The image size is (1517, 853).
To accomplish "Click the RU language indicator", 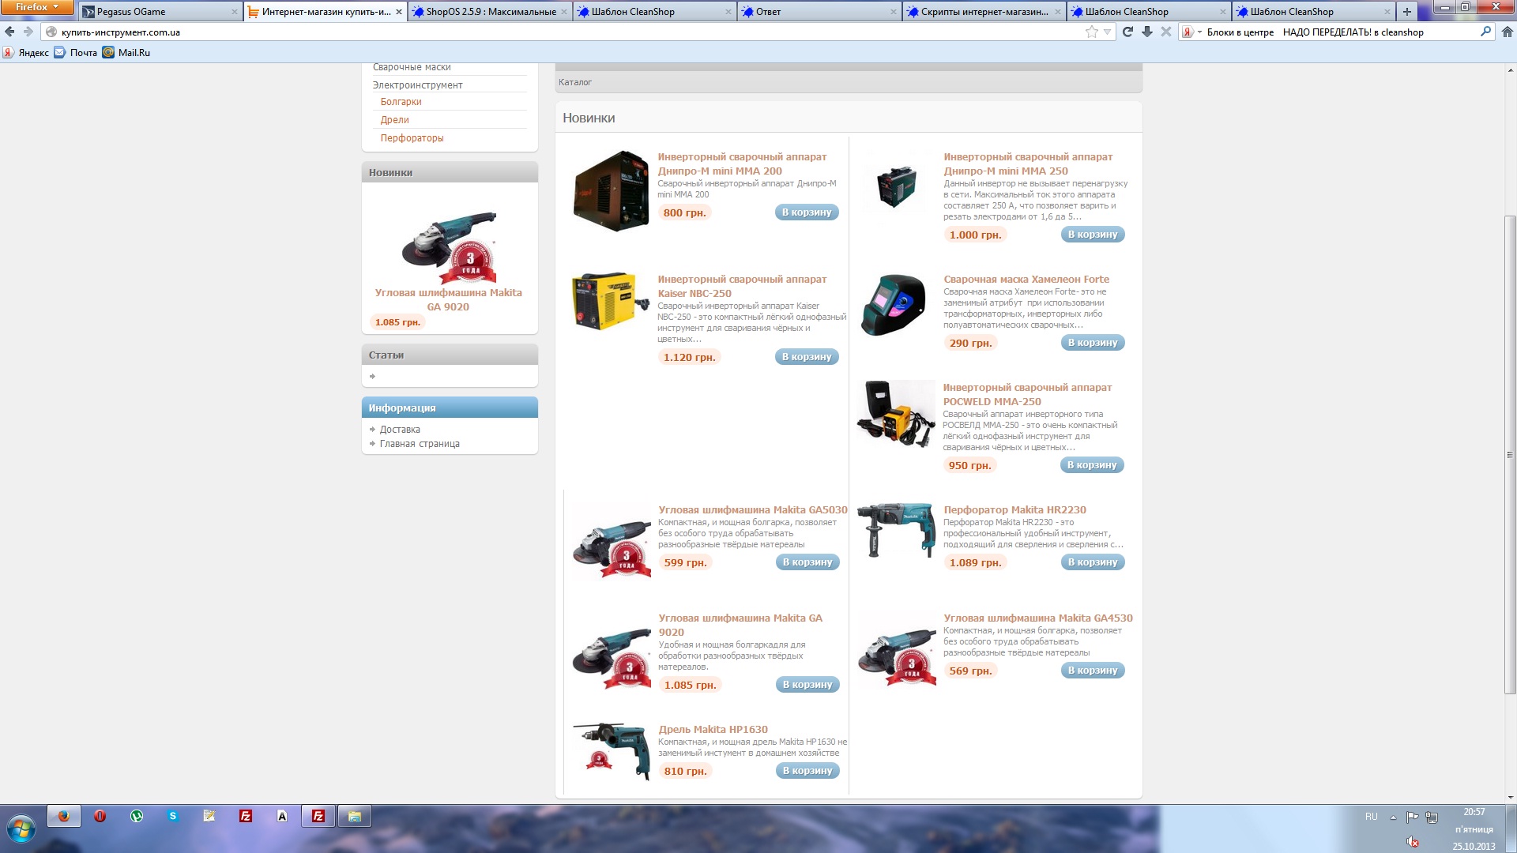I will point(1371,817).
